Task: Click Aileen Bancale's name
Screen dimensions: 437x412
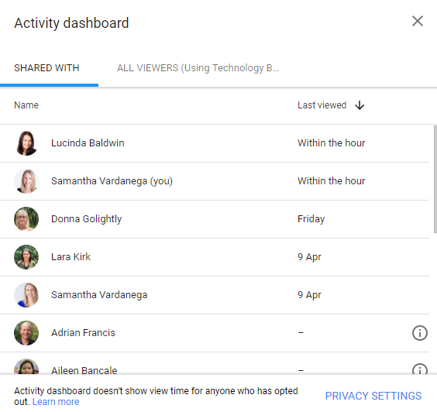Action: click(84, 370)
